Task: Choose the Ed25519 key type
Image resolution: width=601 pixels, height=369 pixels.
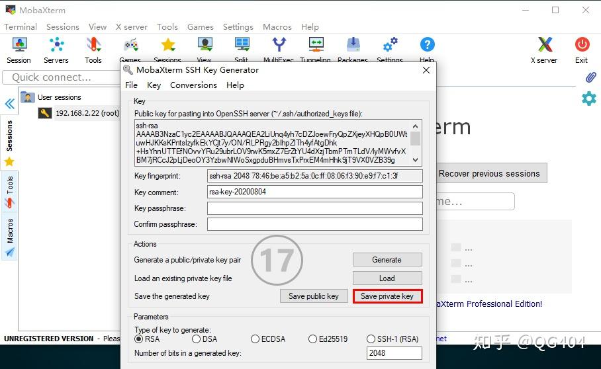Action: click(313, 339)
